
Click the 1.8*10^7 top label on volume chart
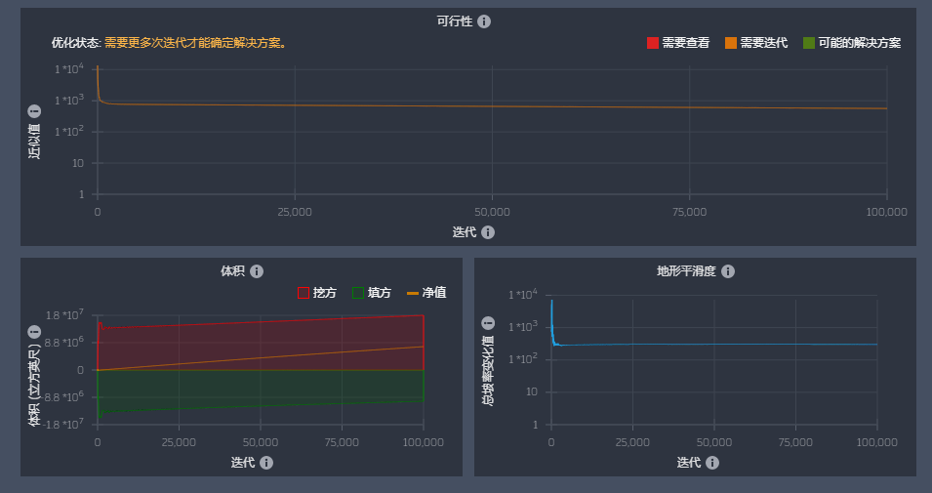pos(64,314)
